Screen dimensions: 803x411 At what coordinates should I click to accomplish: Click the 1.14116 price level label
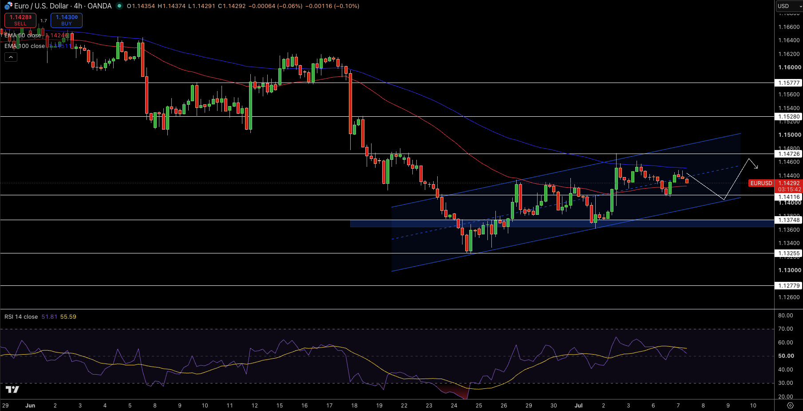pos(789,197)
